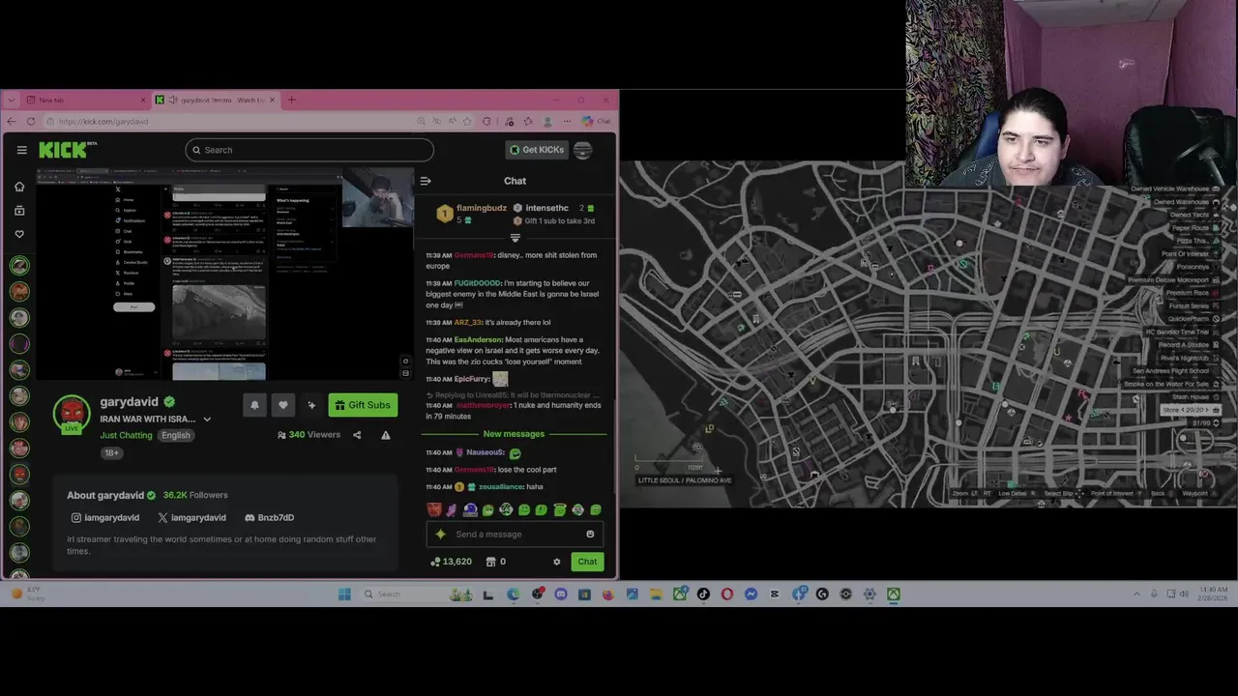Open the emoji picker in chat input
This screenshot has width=1238, height=696.
coord(590,535)
